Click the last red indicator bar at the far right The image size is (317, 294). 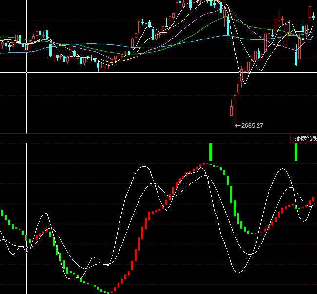pyautogui.click(x=313, y=199)
